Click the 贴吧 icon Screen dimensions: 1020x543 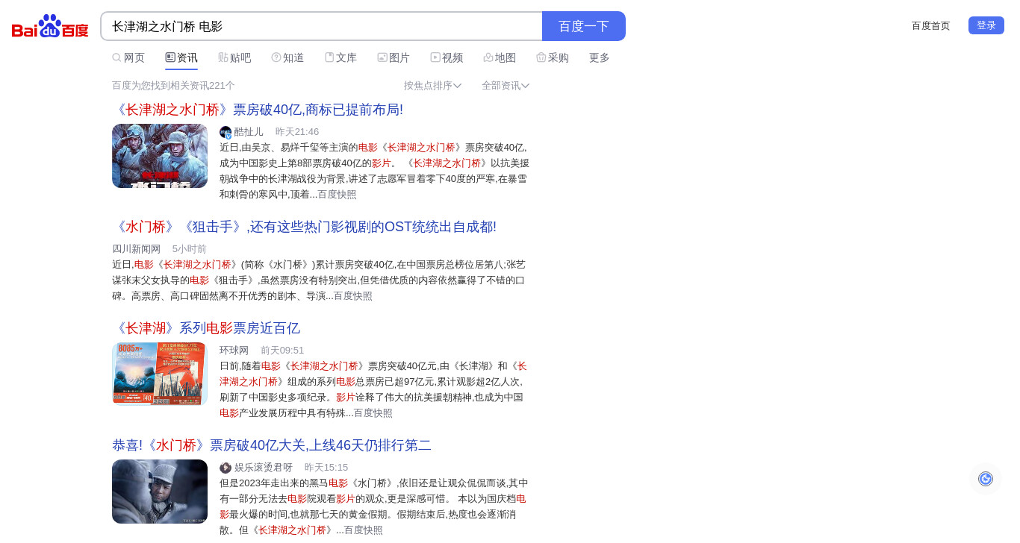pyautogui.click(x=223, y=57)
